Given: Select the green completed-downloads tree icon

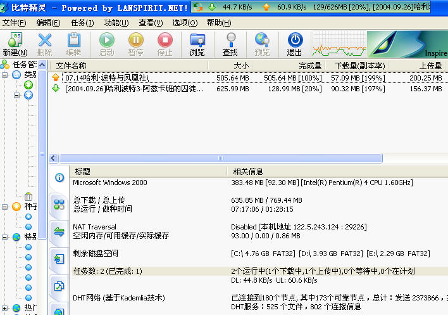Looking at the screenshot, I should tap(28, 85).
